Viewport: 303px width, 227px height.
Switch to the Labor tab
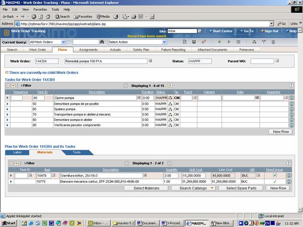click(x=17, y=152)
